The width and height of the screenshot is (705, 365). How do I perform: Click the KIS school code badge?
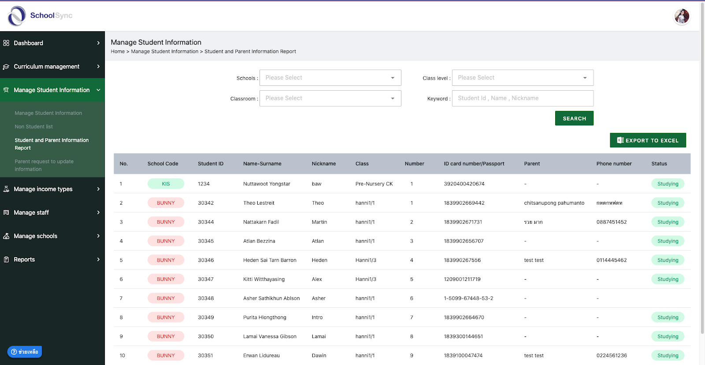tap(166, 184)
